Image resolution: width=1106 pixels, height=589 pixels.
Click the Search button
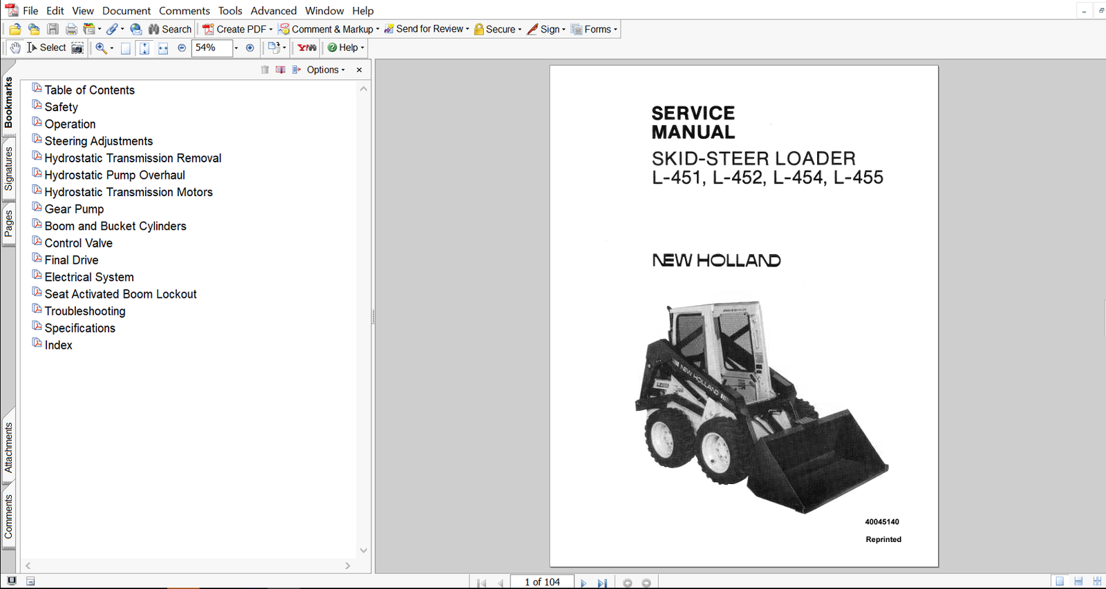tap(170, 29)
